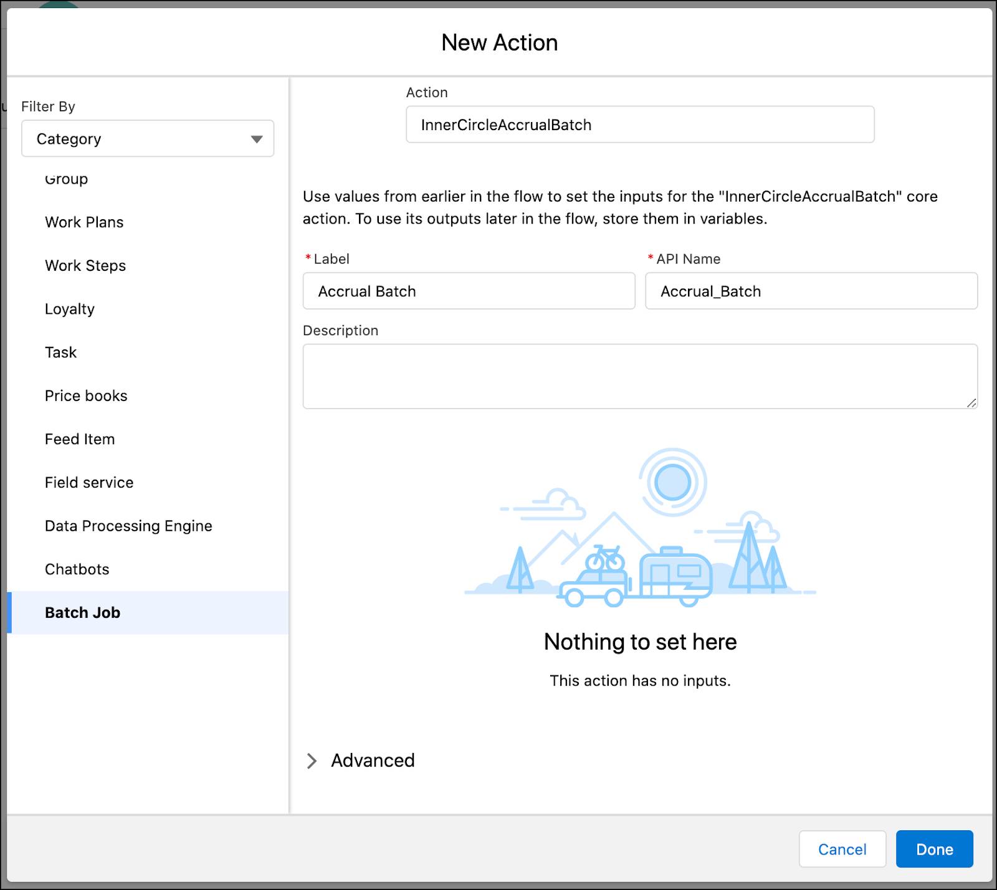Open the Chatbots category
The image size is (997, 890).
148,569
